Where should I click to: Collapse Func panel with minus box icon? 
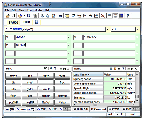tap(64, 69)
